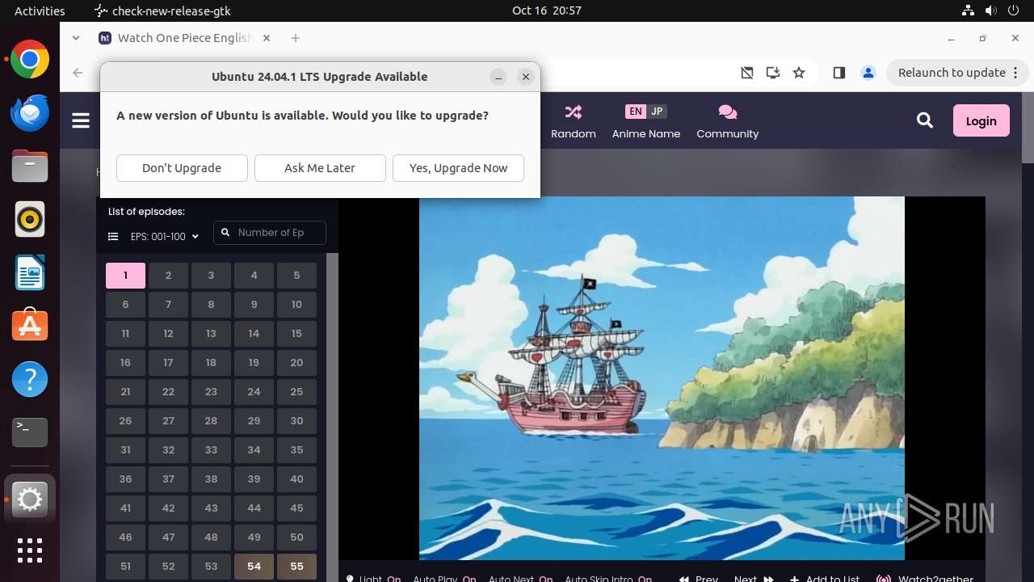Viewport: 1034px width, 582px height.
Task: Open the Files manager in dock
Action: coord(30,166)
